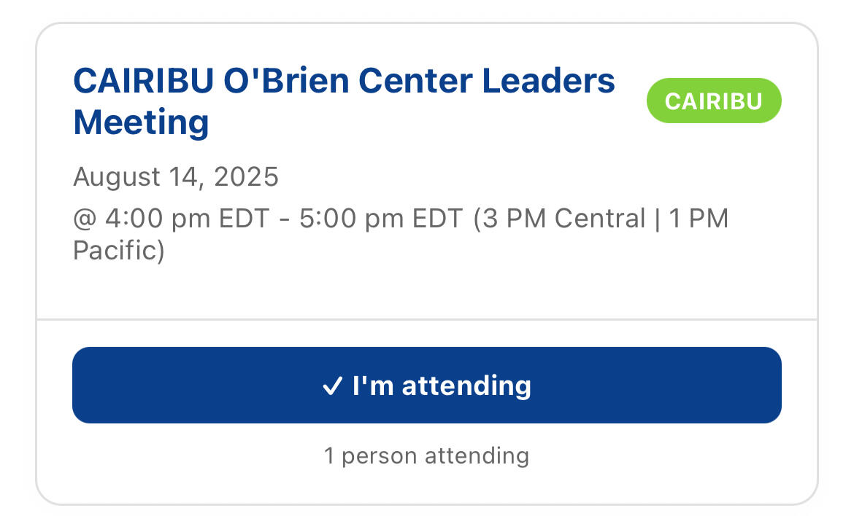Click the "1 person attending" count
This screenshot has width=854, height=516.
(x=426, y=456)
